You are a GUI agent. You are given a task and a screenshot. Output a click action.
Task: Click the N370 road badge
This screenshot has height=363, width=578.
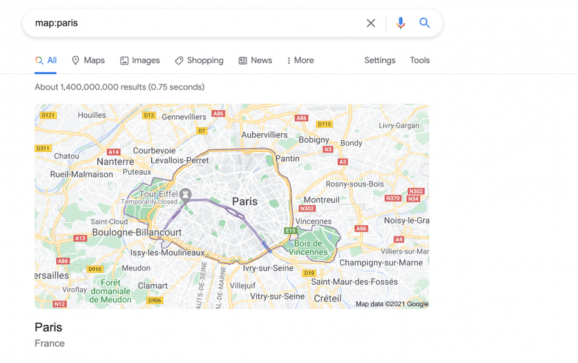point(393,198)
